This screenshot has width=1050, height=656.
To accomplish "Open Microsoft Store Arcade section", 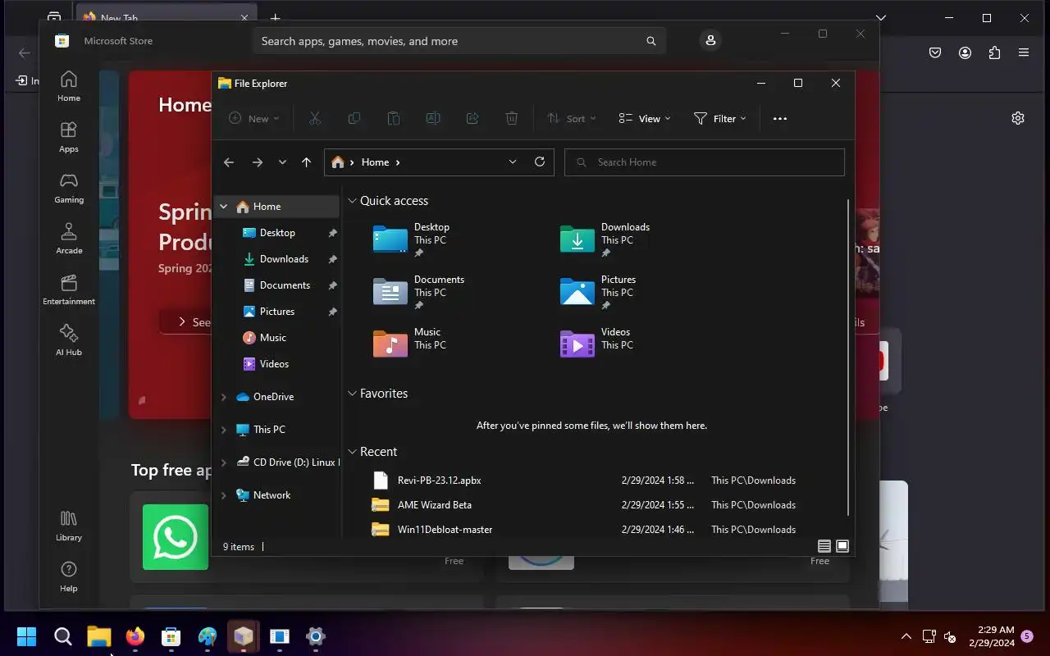I will coord(69,239).
